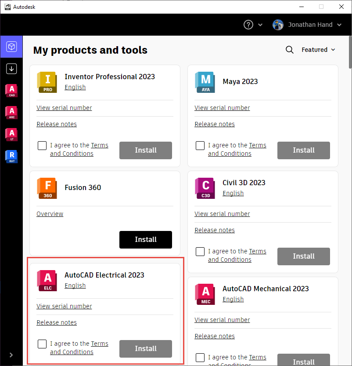Click the AutoCAD Mechanical 2023 icon

pyautogui.click(x=205, y=294)
